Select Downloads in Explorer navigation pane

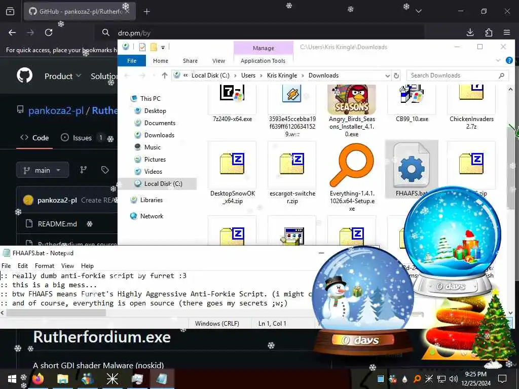159,135
